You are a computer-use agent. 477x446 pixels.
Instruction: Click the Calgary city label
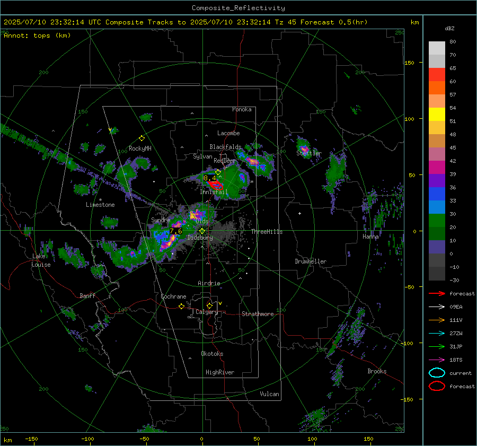pos(207,312)
